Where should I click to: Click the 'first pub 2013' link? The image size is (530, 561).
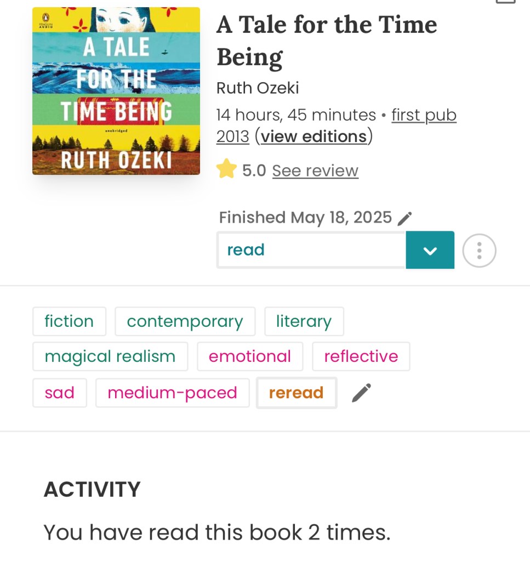click(424, 115)
